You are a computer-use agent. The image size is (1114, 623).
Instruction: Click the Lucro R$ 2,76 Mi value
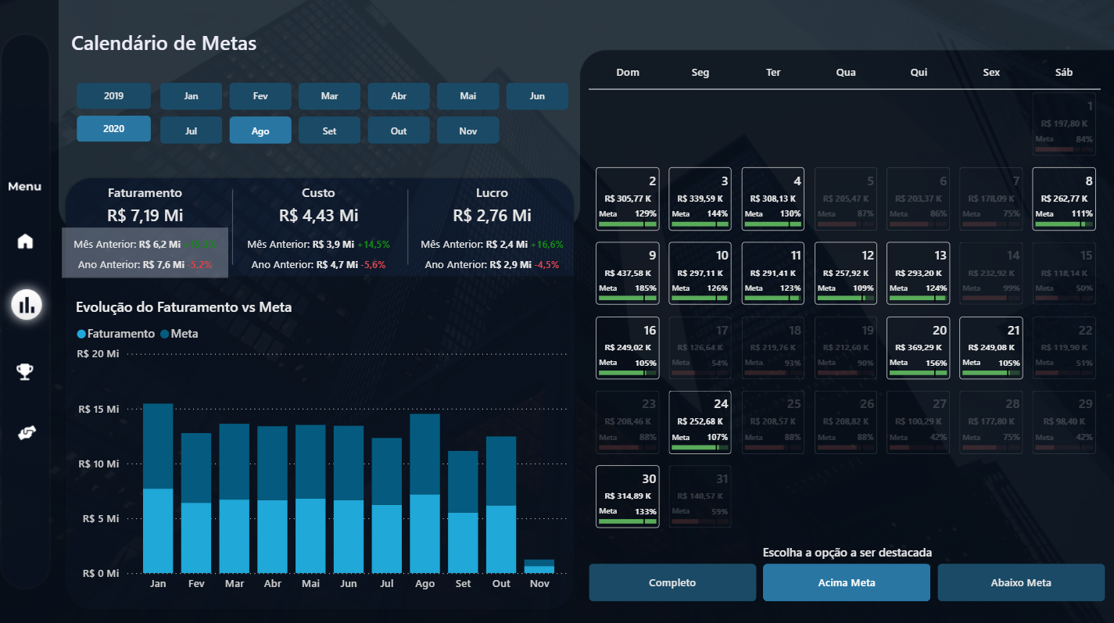click(x=492, y=215)
